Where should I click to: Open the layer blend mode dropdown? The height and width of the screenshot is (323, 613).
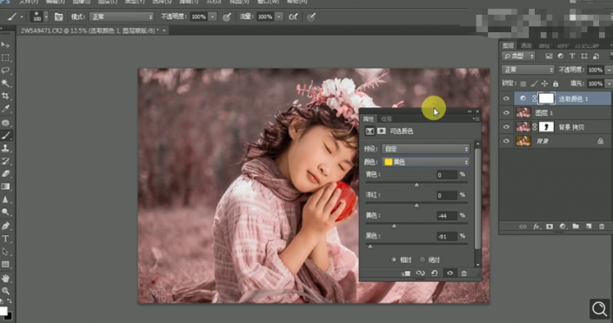(x=528, y=70)
